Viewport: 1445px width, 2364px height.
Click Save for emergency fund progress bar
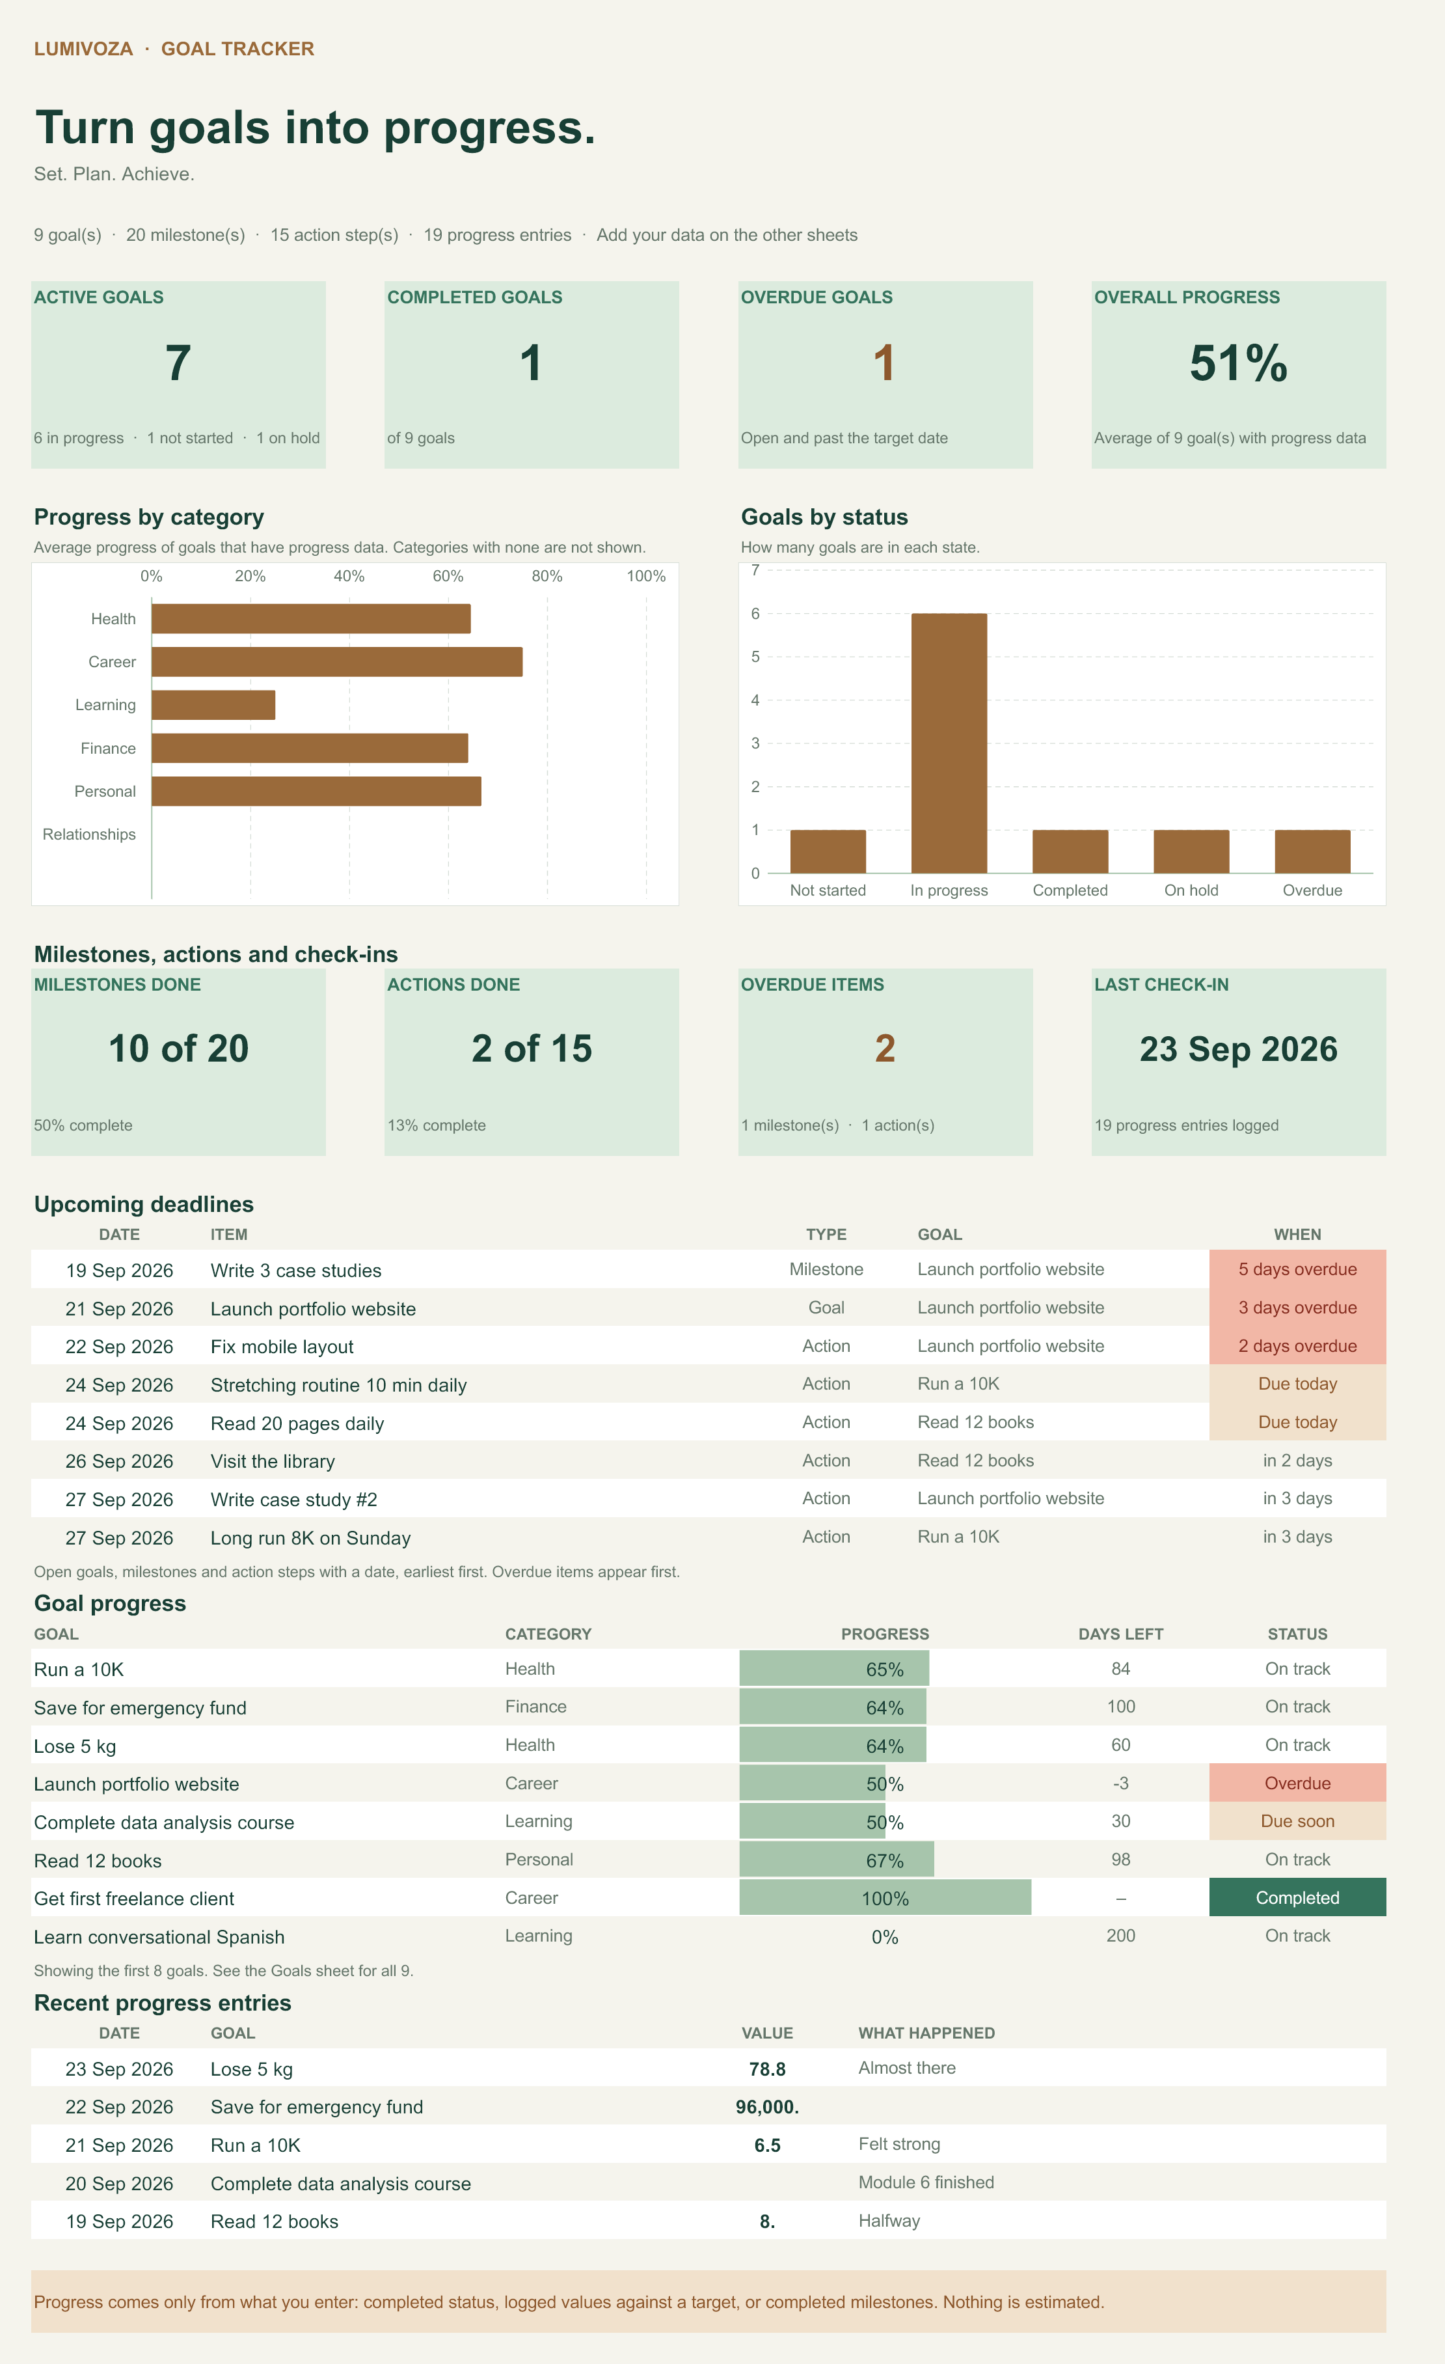[x=832, y=1707]
